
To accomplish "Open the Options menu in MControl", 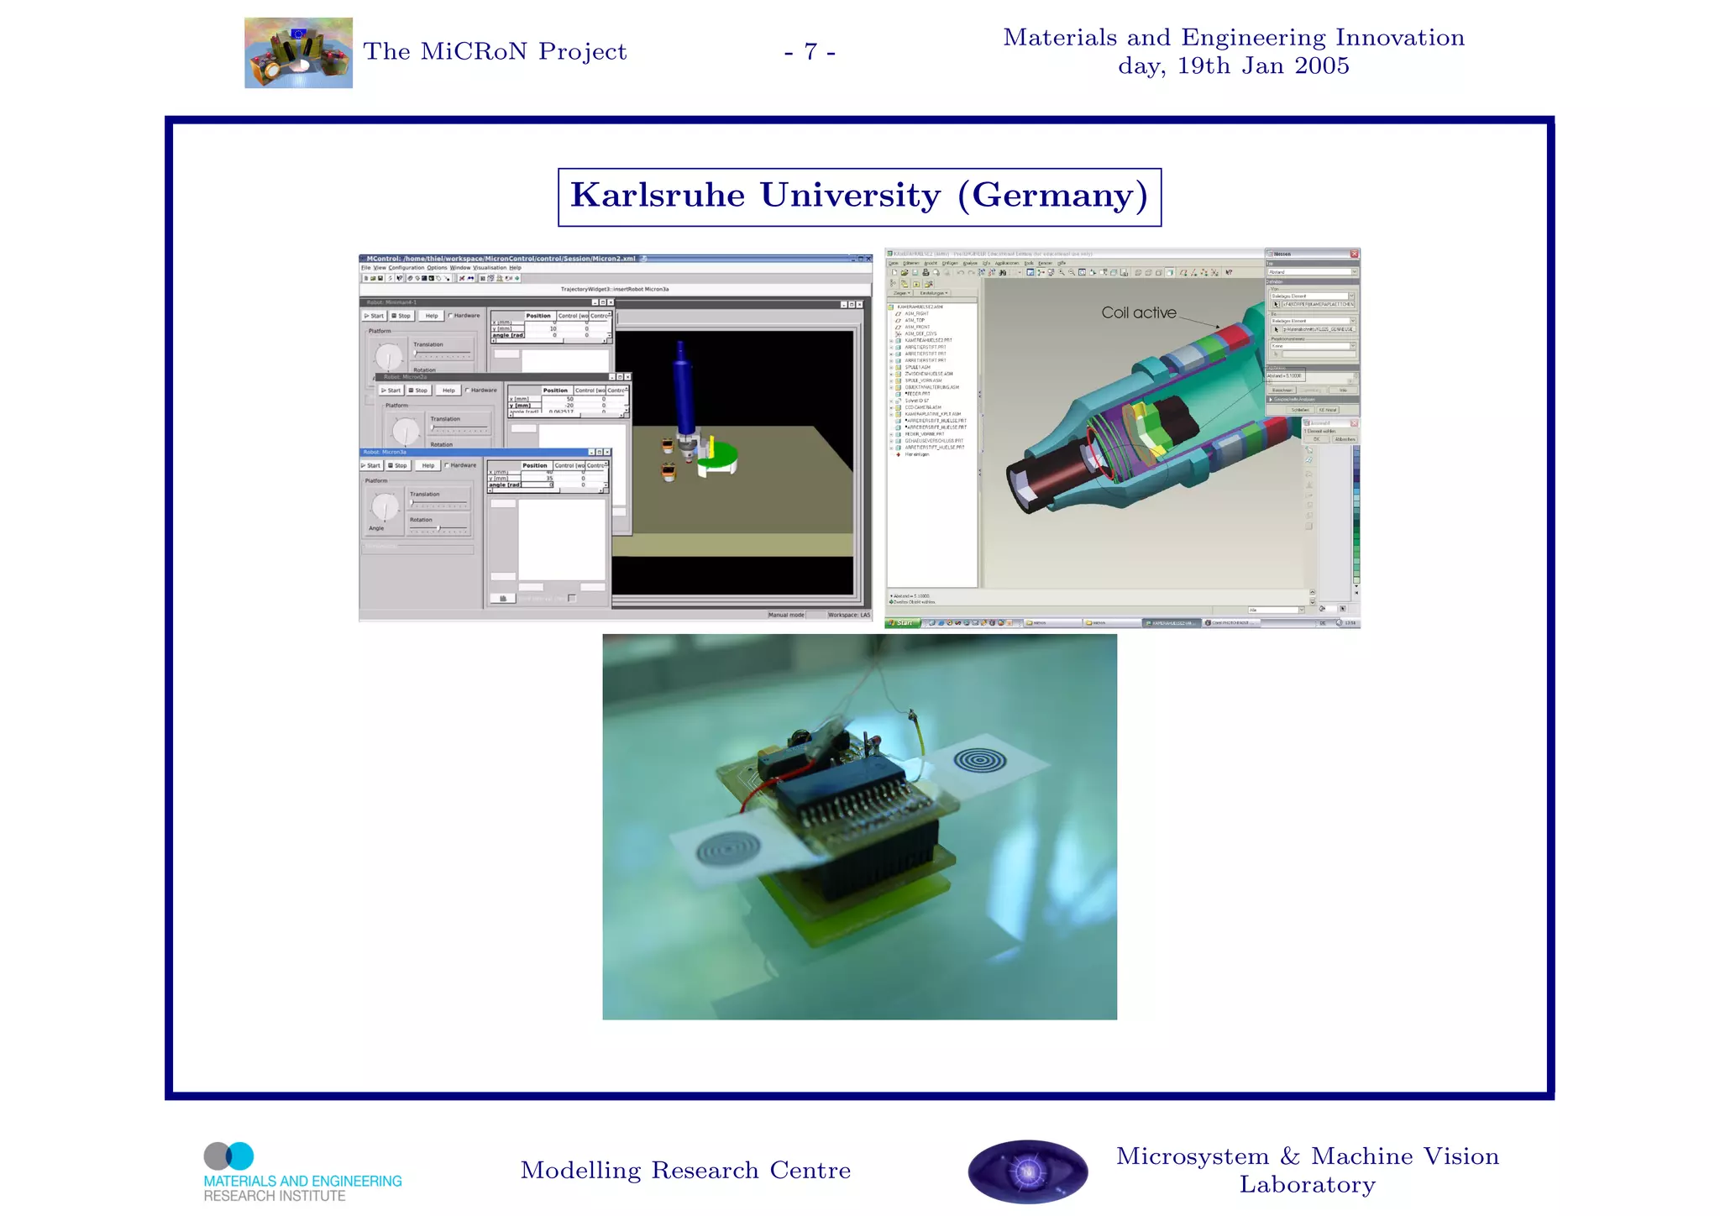I will point(438,268).
